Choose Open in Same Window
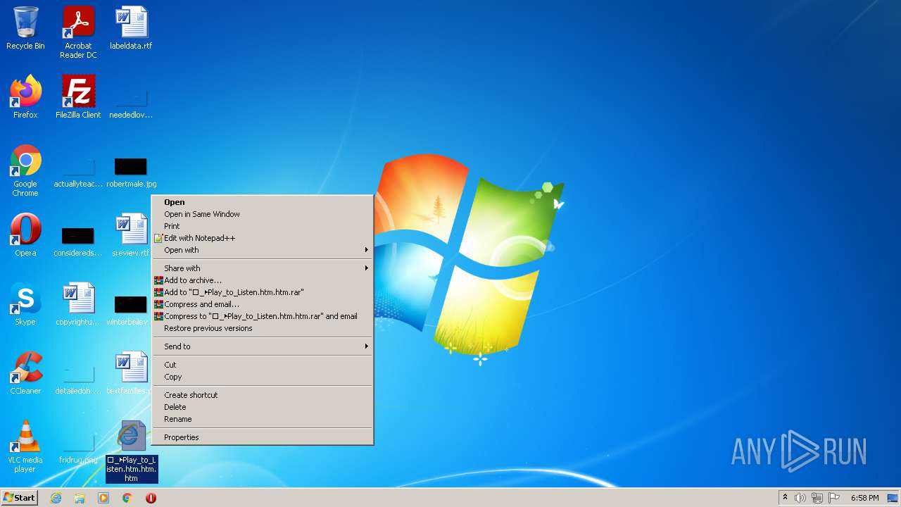 click(263, 214)
